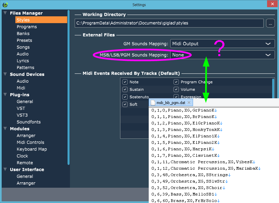This screenshot has height=203, width=279.
Task: Click line '0,6,60,Brass,XG,FrHrSolo'
Action: [186, 201]
